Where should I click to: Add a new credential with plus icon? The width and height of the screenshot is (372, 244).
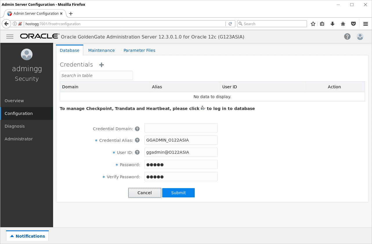tap(102, 65)
